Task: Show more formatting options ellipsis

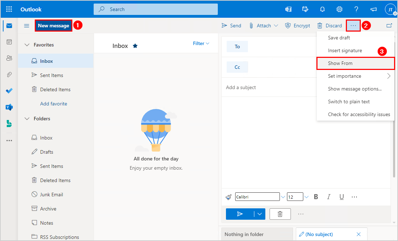Action: click(354, 197)
